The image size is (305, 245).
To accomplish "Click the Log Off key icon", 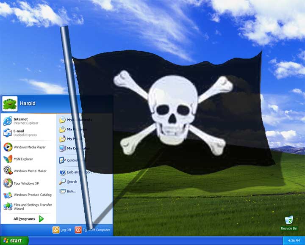I will click(56, 230).
